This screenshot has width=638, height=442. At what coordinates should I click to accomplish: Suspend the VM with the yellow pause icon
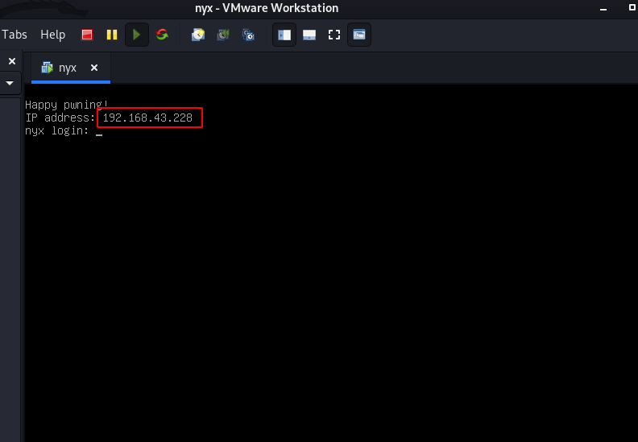tap(112, 35)
